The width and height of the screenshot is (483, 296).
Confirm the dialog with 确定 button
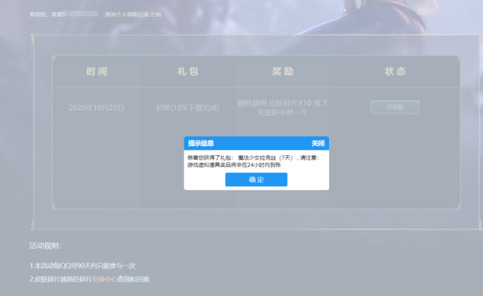pos(256,180)
